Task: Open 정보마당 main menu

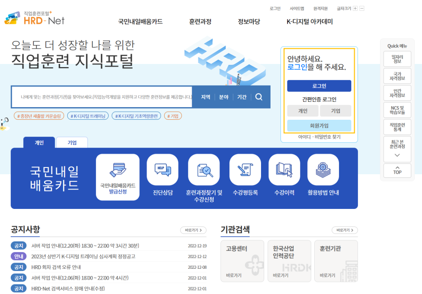Action: coord(249,22)
